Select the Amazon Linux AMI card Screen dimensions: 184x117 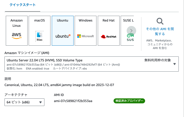tap(17, 31)
